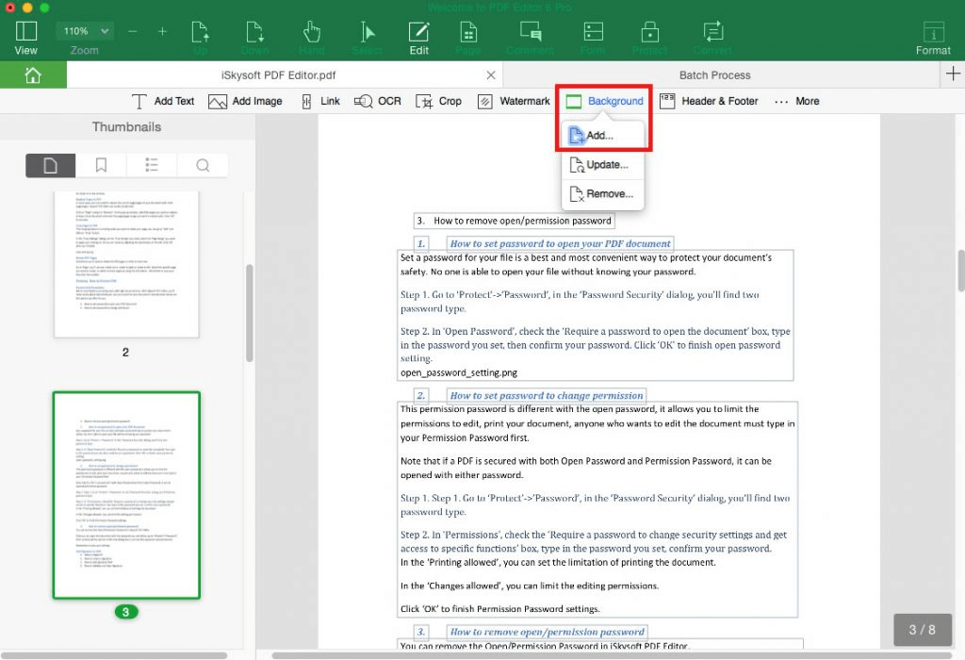Viewport: 965px width, 660px height.
Task: Choose Remove... from Background menu
Action: point(602,194)
